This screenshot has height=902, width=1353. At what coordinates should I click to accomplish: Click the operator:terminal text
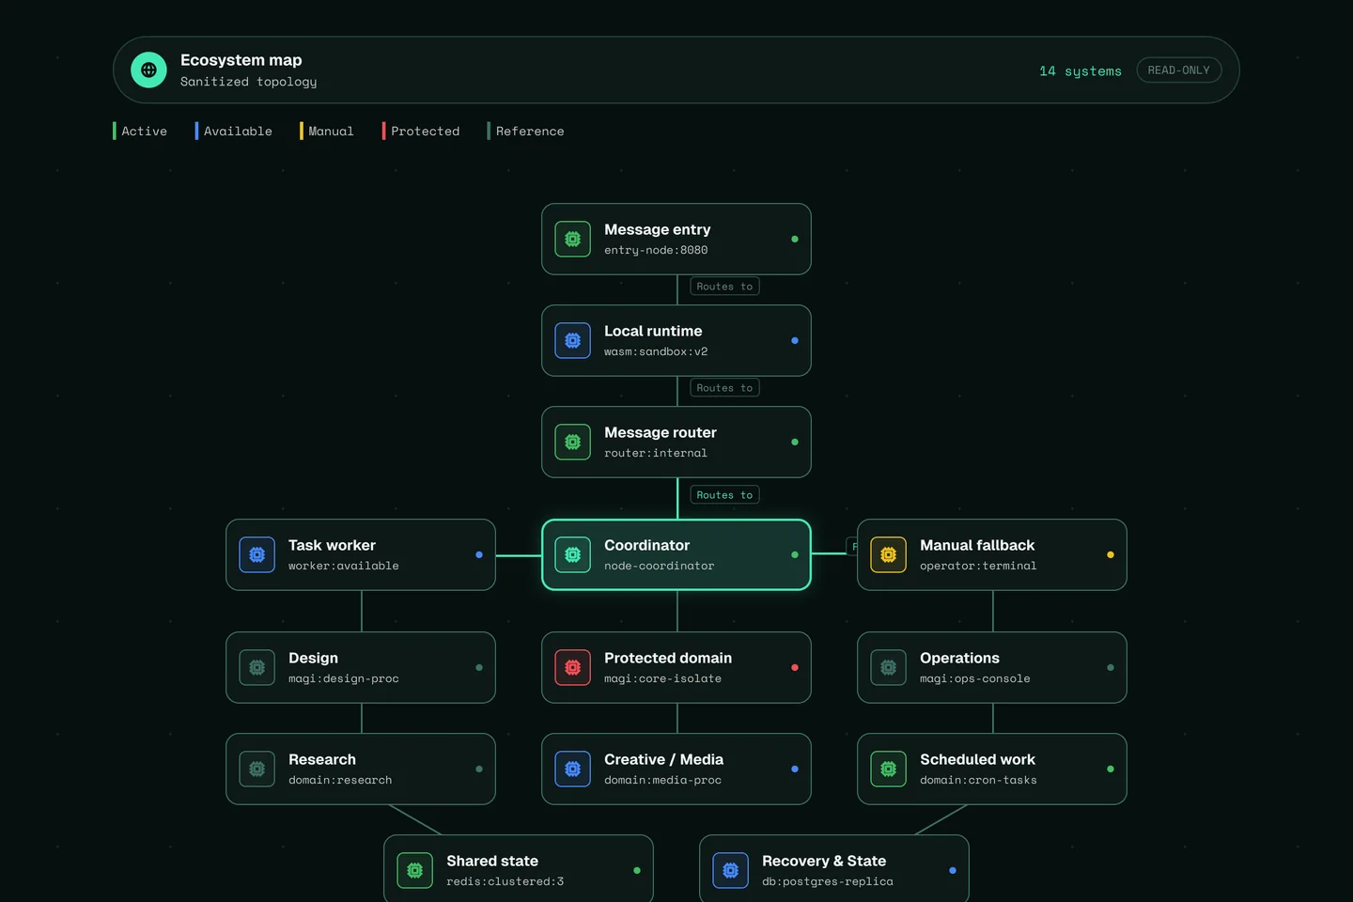pos(978,566)
